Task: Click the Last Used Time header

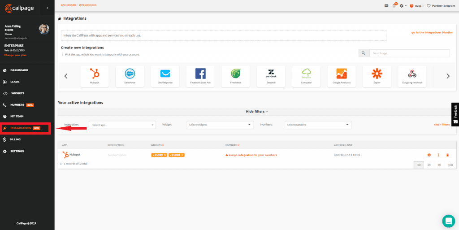Action: click(x=344, y=145)
